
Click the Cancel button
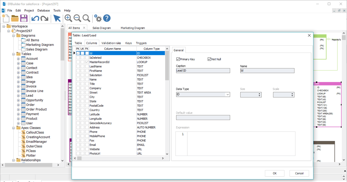pyautogui.click(x=299, y=173)
